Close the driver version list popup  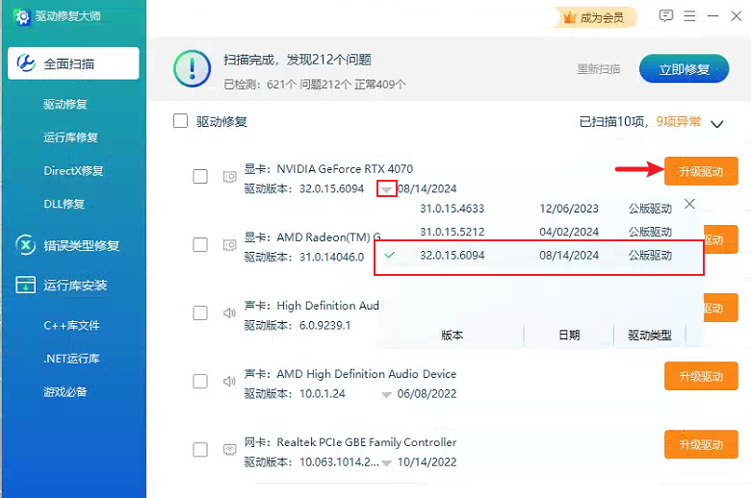click(689, 204)
